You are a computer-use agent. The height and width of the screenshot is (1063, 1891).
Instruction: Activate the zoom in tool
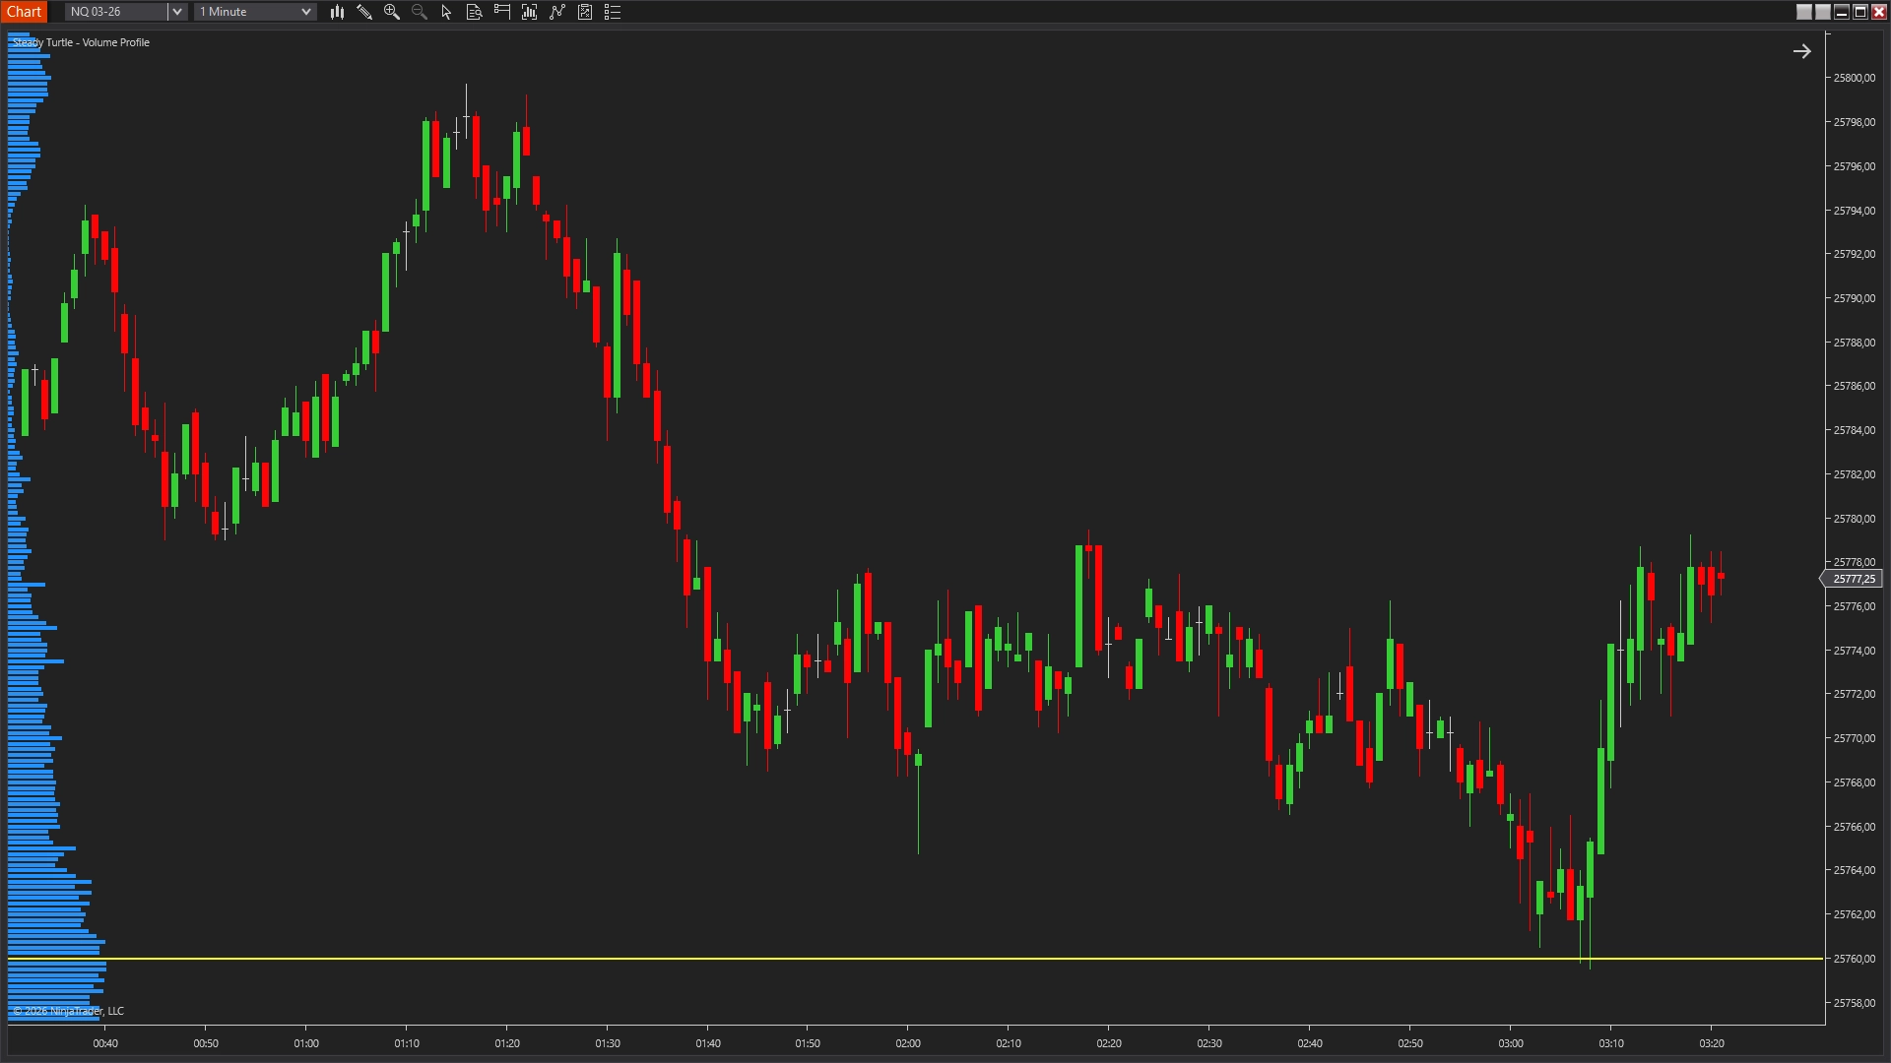pos(392,12)
